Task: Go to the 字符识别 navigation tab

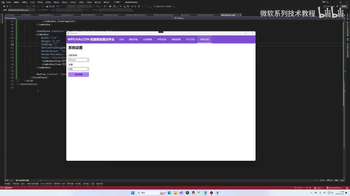Action: (162, 39)
